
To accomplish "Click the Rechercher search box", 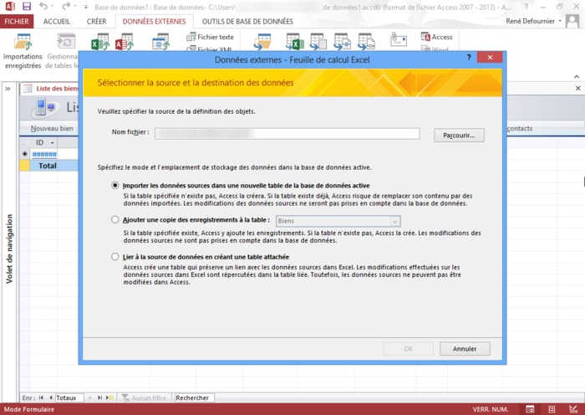I will [195, 397].
